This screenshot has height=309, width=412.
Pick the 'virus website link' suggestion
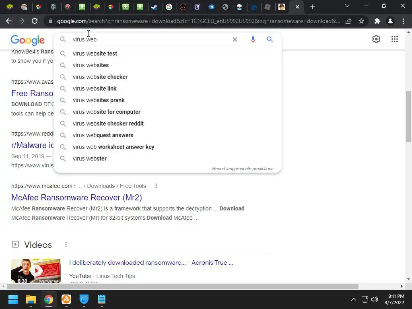[167, 89]
